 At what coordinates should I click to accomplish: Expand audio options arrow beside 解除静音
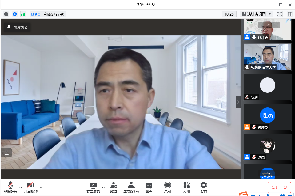[x=21, y=187]
